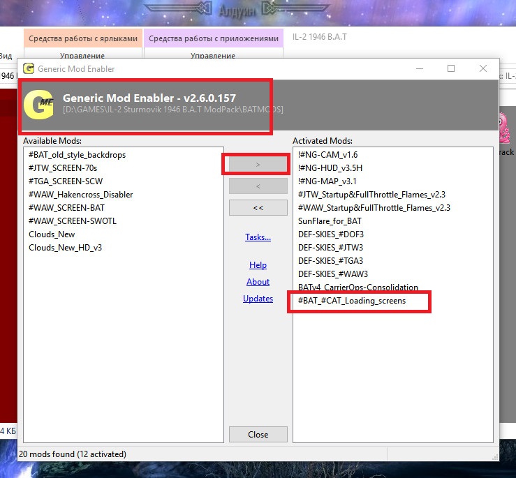Select !#NG-HUD_v3.5H activated mod

pos(330,168)
